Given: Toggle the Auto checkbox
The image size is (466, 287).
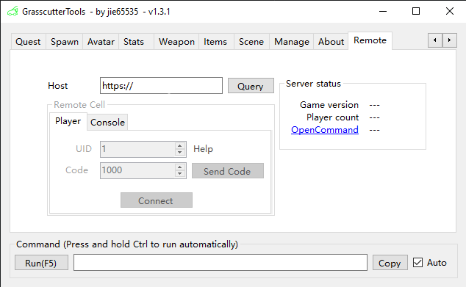Looking at the screenshot, I should click(430, 262).
